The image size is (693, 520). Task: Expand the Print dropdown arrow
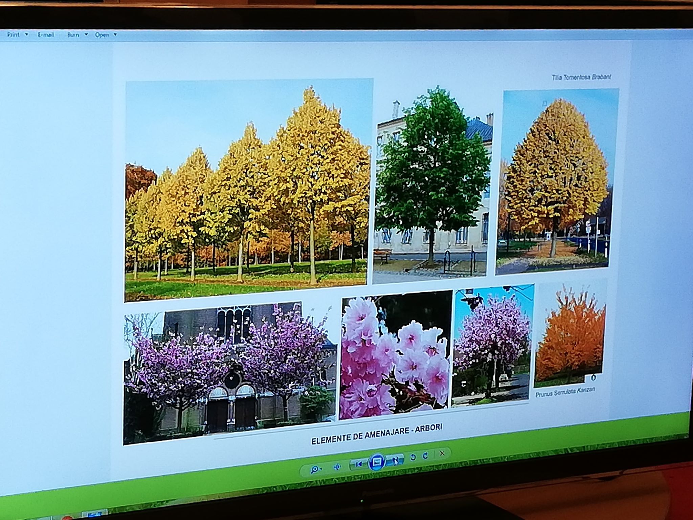[26, 35]
